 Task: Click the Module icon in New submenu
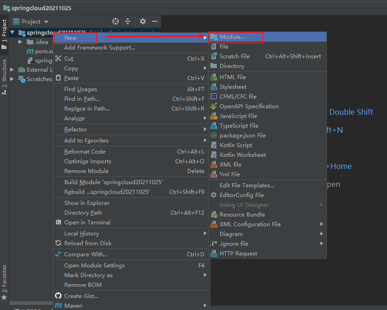(x=214, y=37)
